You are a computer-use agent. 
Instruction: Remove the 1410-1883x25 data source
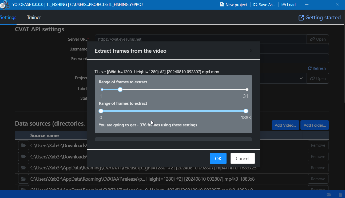(x=318, y=168)
